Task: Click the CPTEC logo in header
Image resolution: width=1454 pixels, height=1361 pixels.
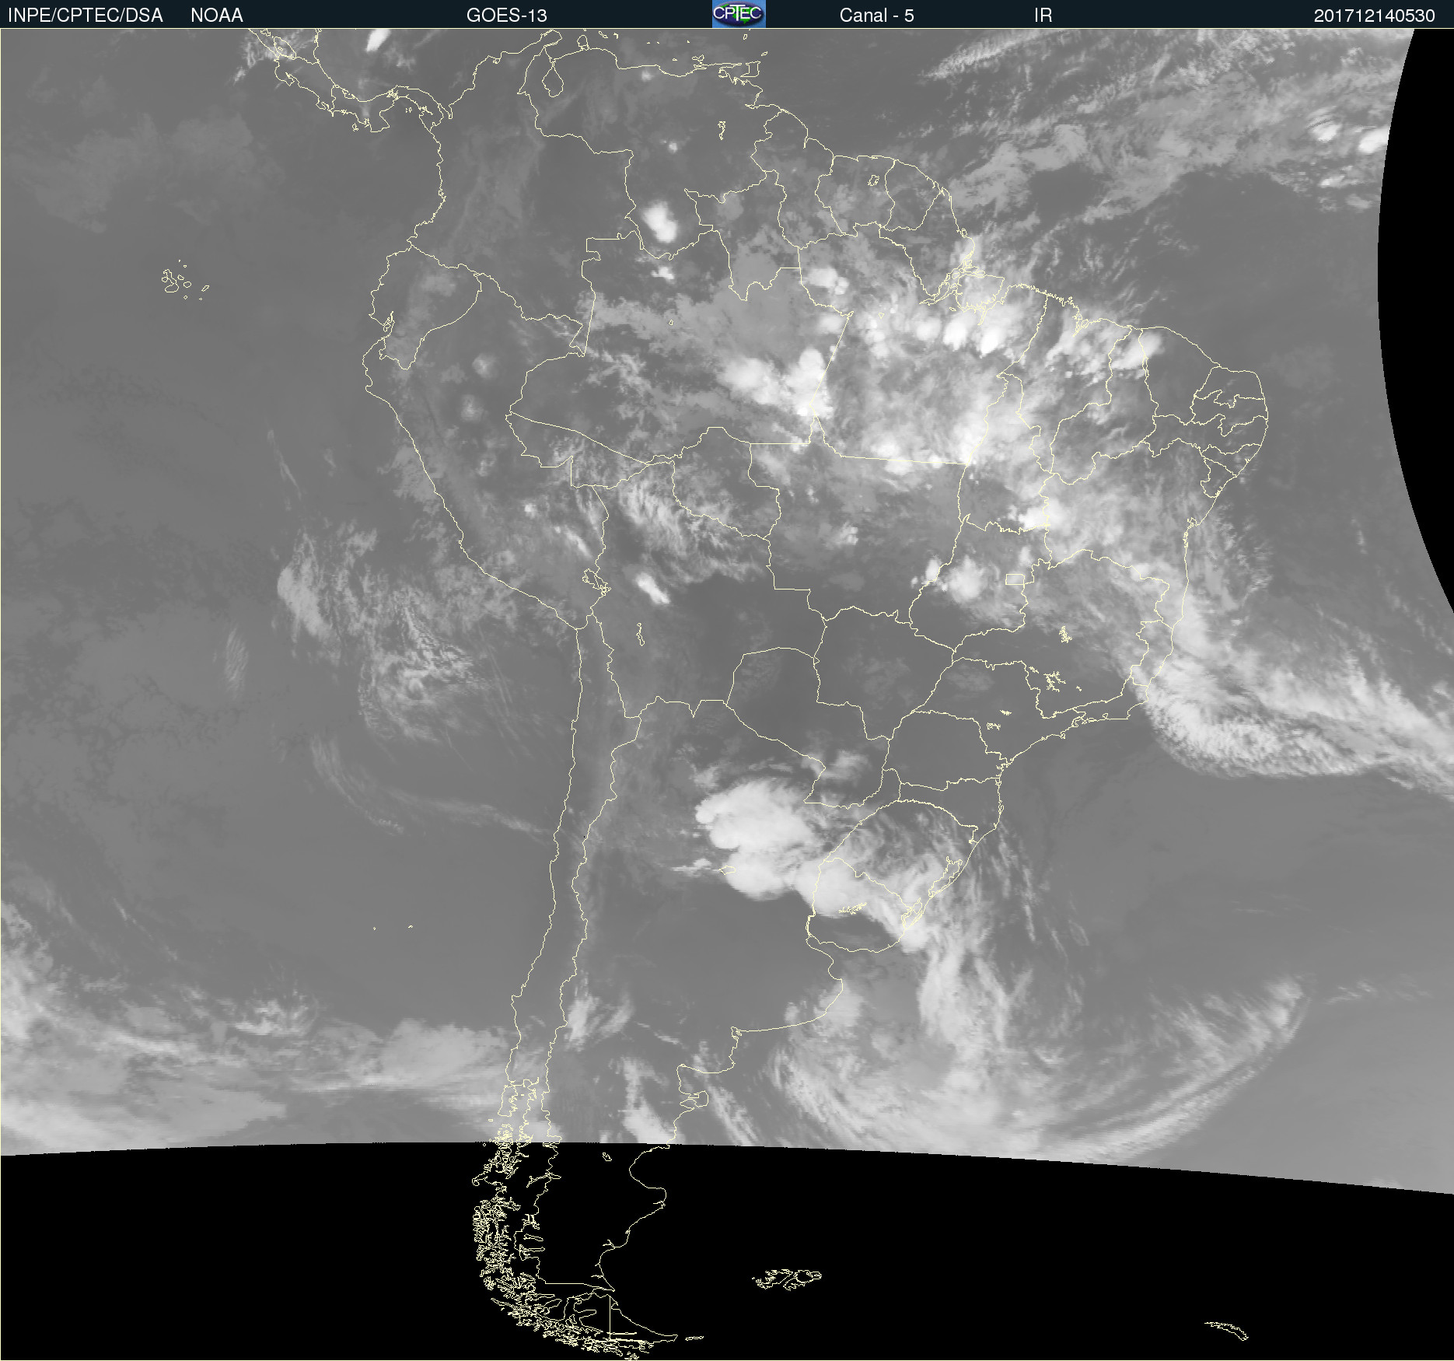Action: 739,14
